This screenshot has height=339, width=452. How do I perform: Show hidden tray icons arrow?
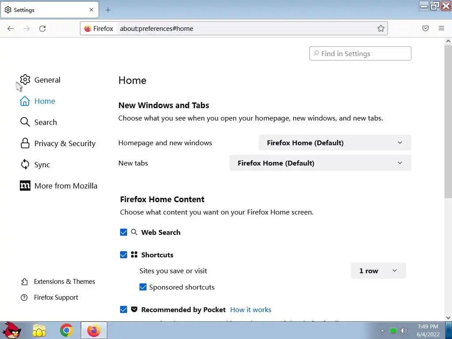tap(383, 331)
